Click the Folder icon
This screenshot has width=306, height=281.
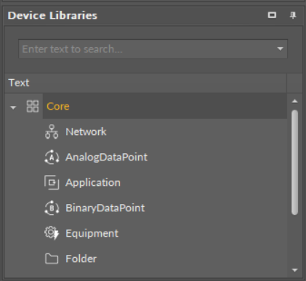pos(52,258)
